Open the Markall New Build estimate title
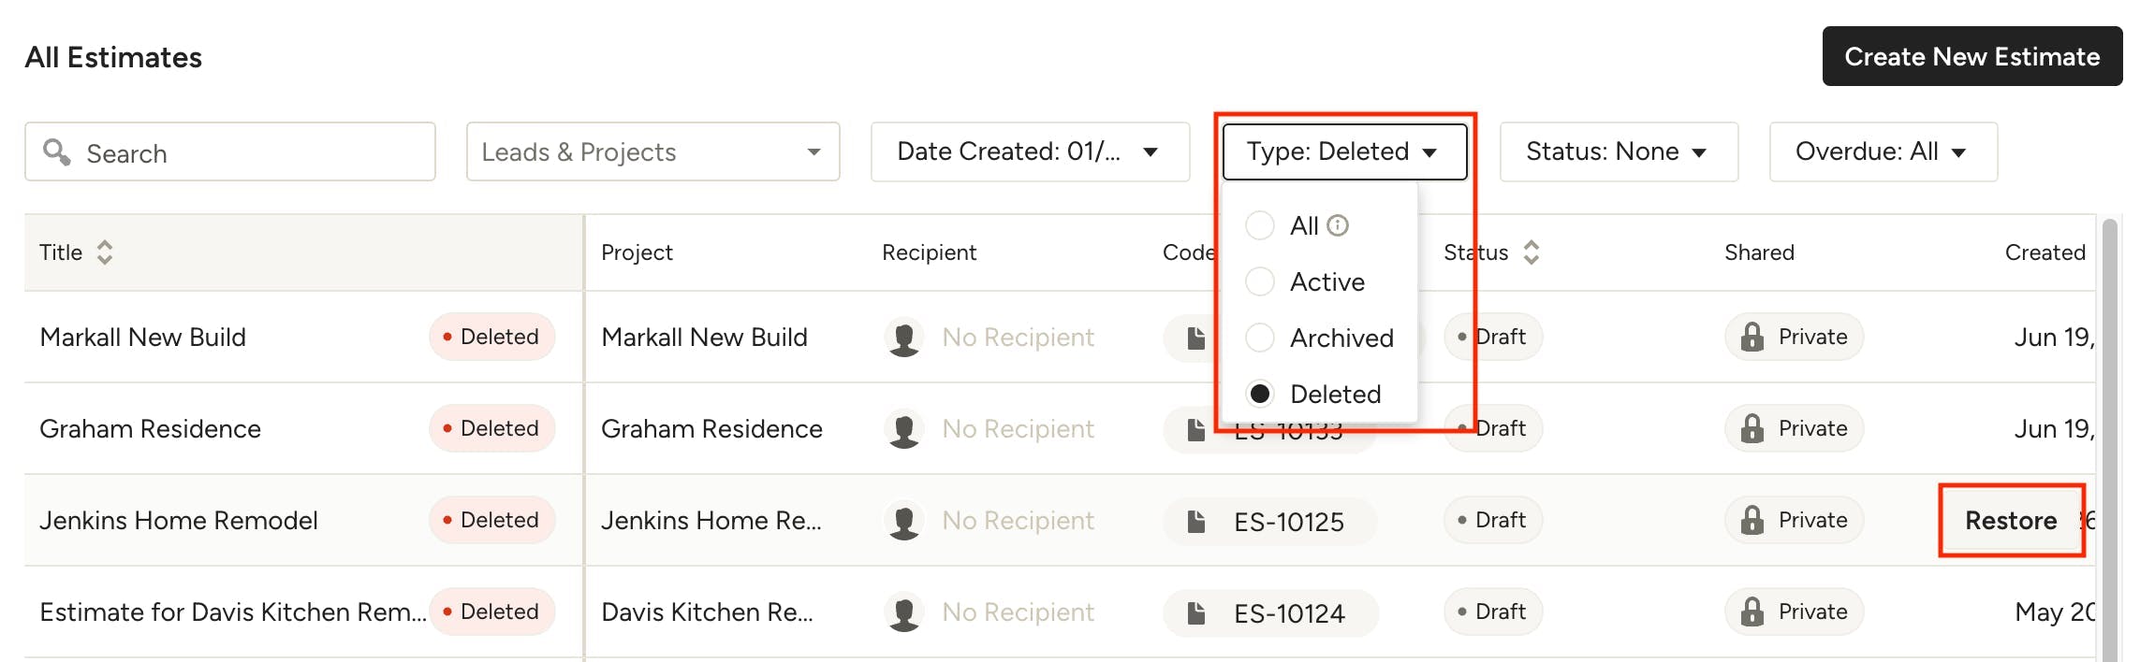Screen dimensions: 2140x662 (x=142, y=338)
